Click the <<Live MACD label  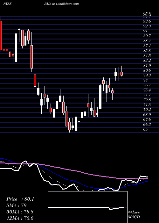134,215
